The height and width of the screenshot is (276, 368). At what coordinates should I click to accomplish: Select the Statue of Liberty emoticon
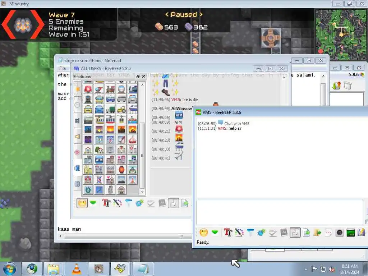(88, 190)
